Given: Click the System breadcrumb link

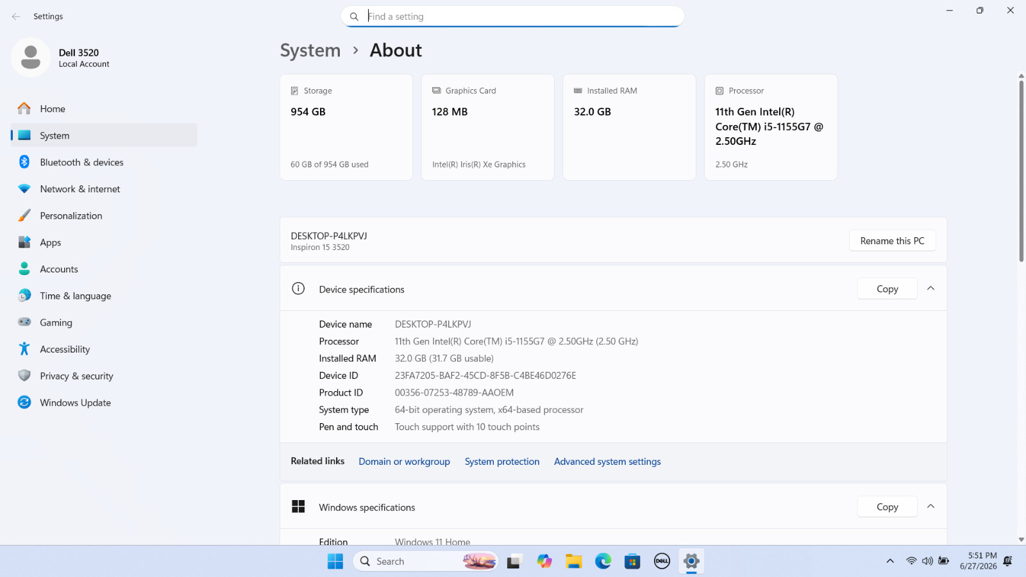Looking at the screenshot, I should pos(310,51).
